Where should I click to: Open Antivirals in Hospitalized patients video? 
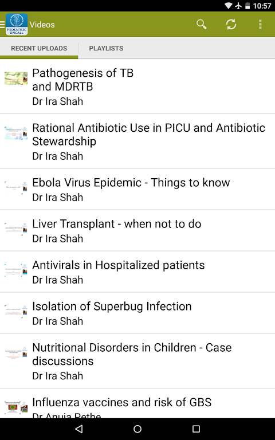click(137, 272)
